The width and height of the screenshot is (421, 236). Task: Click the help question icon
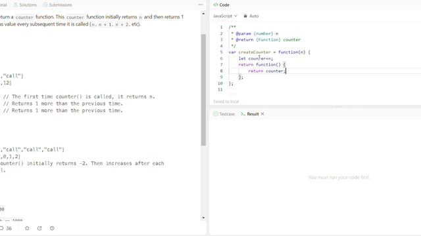click(x=52, y=228)
